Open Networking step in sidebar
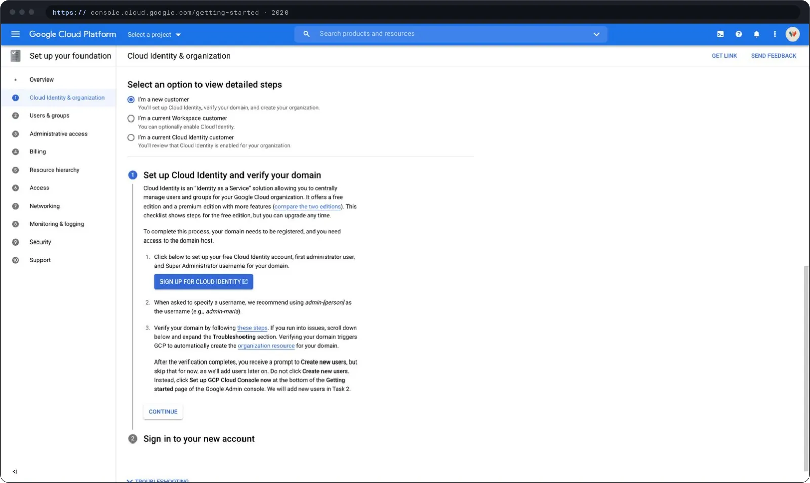 tap(45, 206)
